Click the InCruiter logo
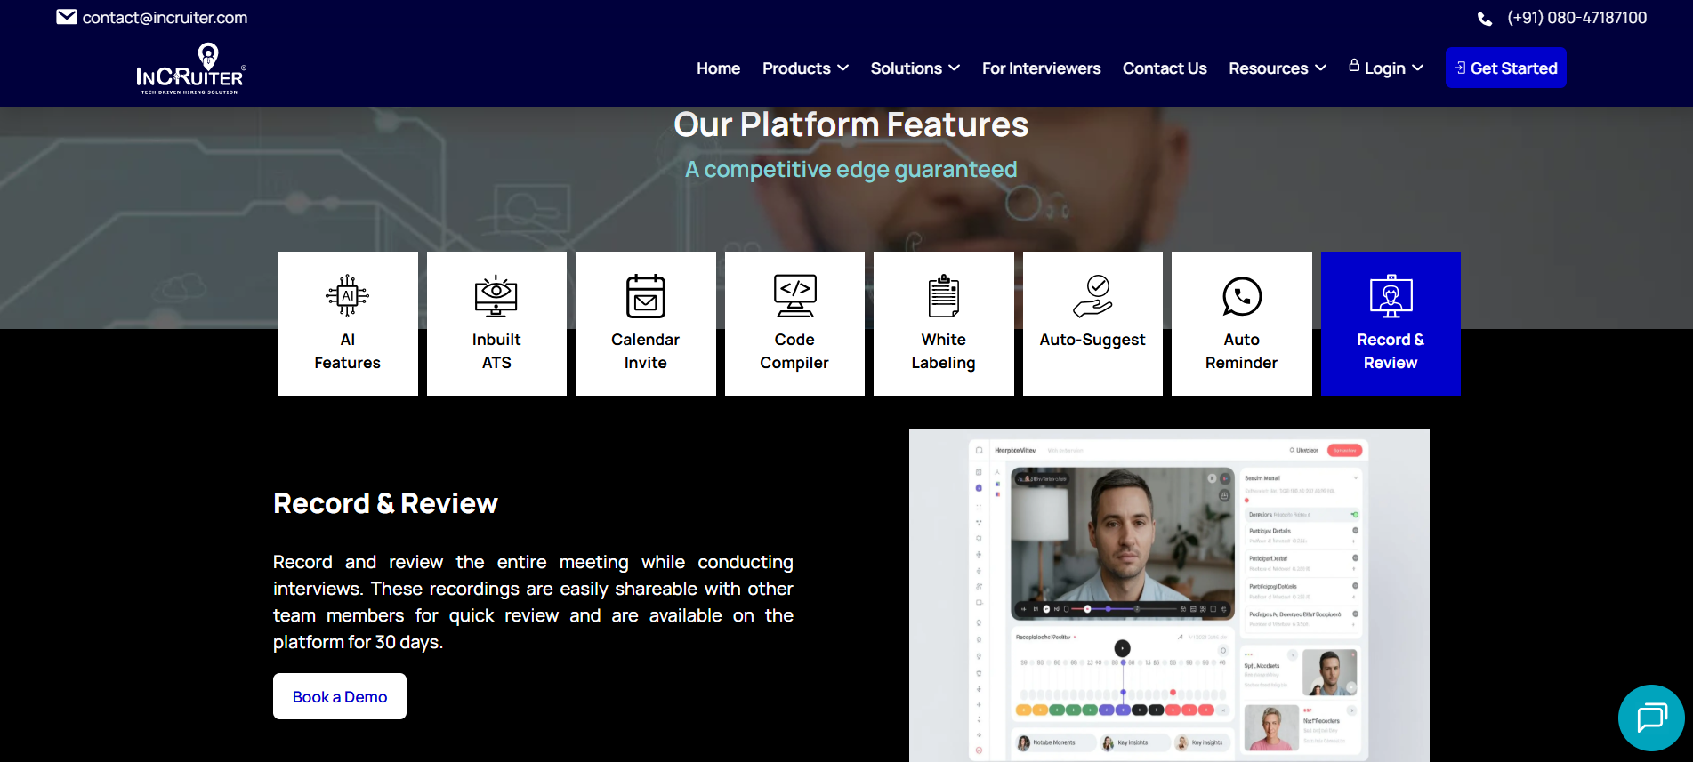Image resolution: width=1693 pixels, height=762 pixels. [x=190, y=68]
